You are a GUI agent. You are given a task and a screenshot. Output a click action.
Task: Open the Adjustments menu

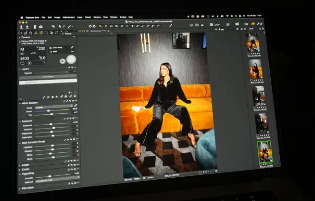(68, 17)
